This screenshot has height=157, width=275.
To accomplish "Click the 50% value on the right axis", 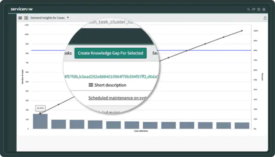I will tap(255, 80).
